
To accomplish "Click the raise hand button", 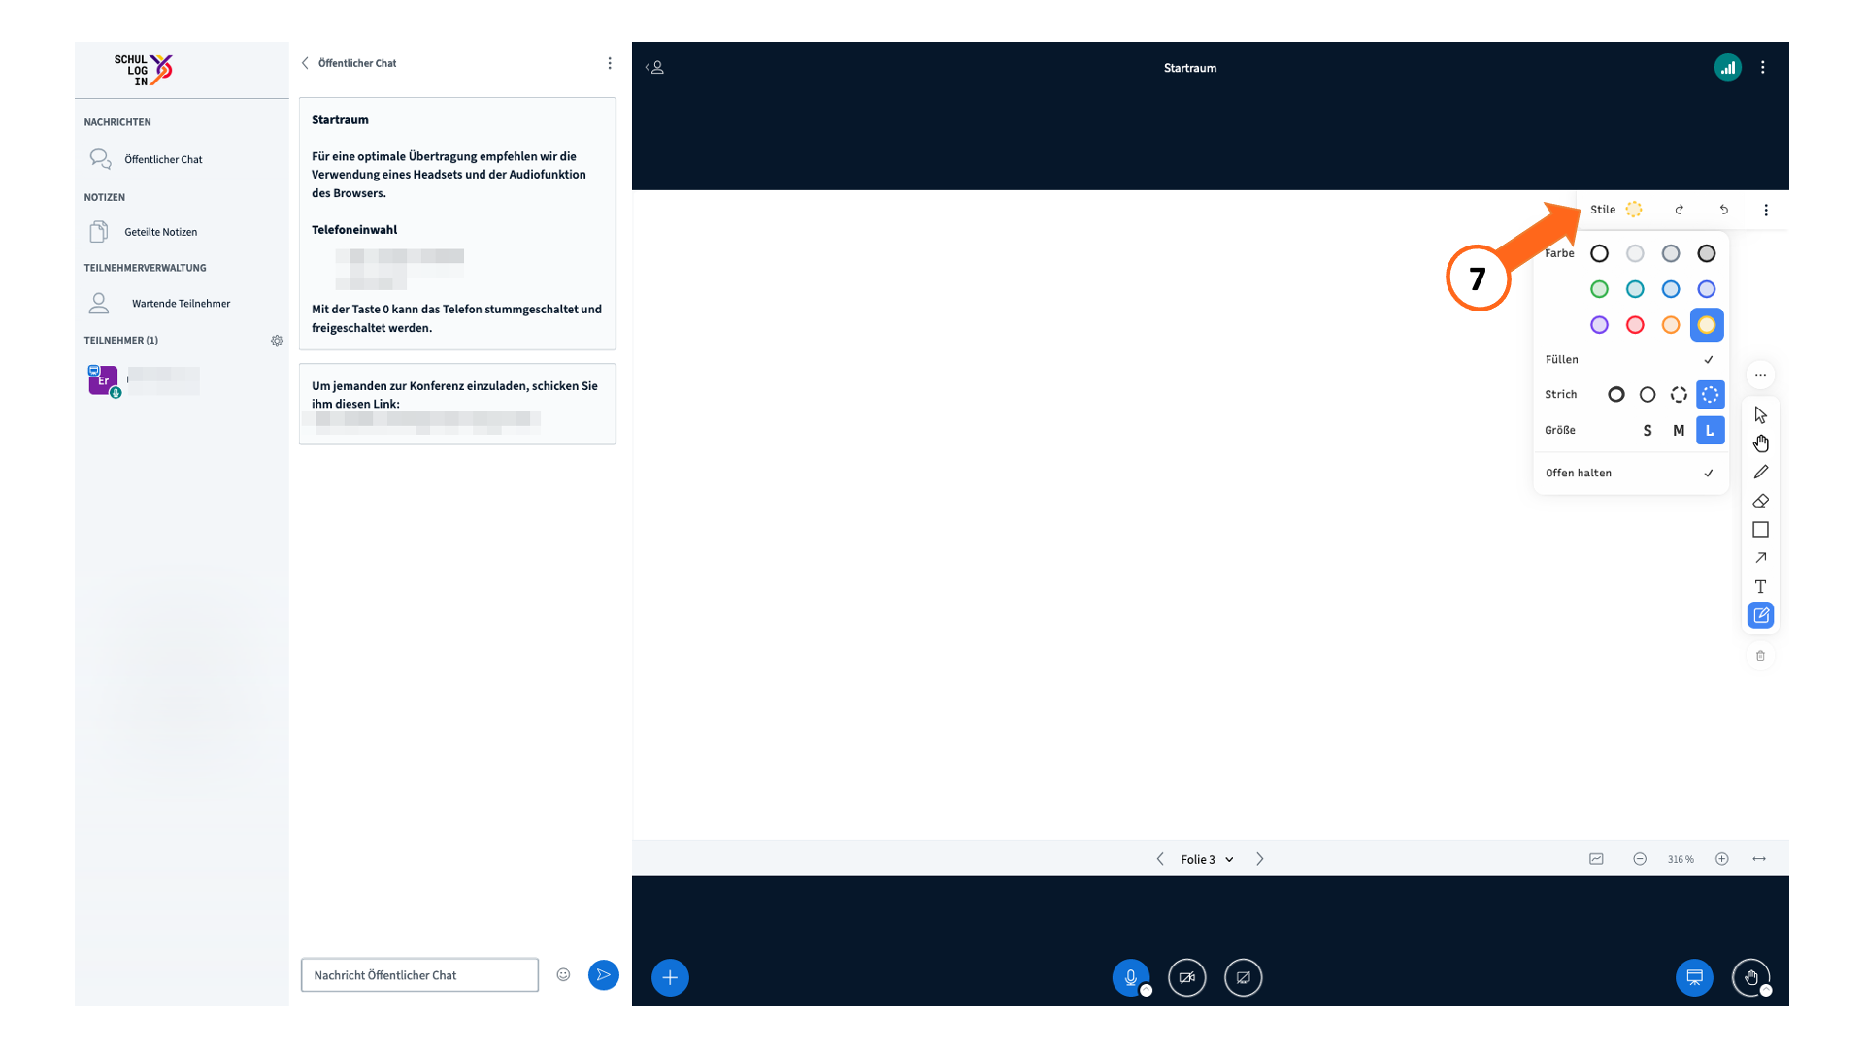I will point(1750,977).
